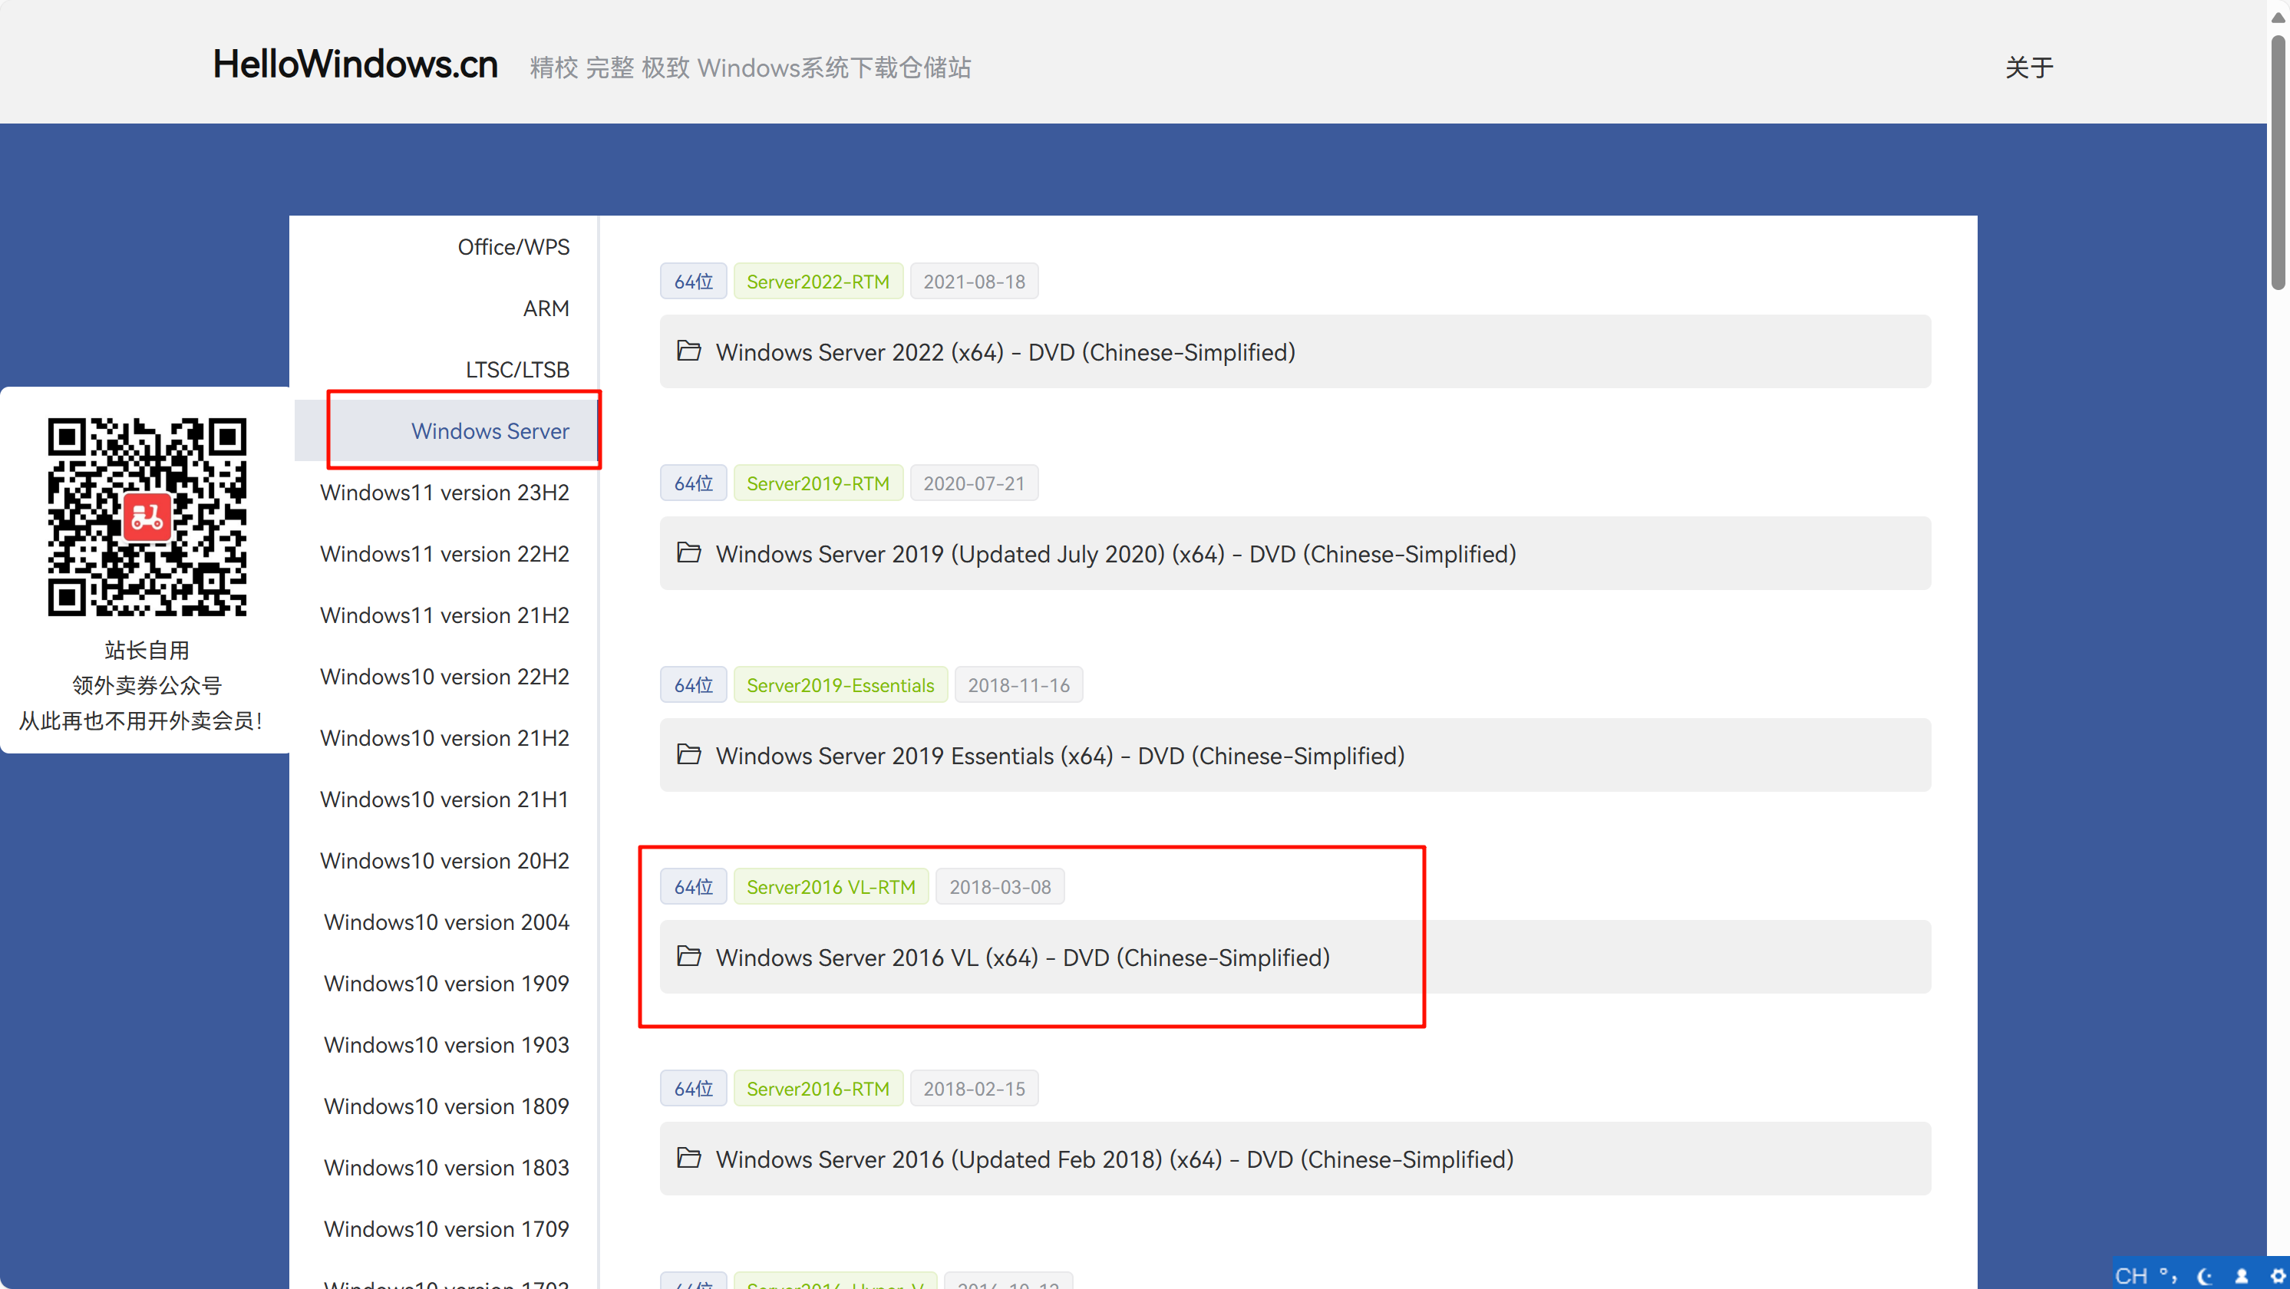Navigate to Windows10 version 1803

pyautogui.click(x=447, y=1166)
